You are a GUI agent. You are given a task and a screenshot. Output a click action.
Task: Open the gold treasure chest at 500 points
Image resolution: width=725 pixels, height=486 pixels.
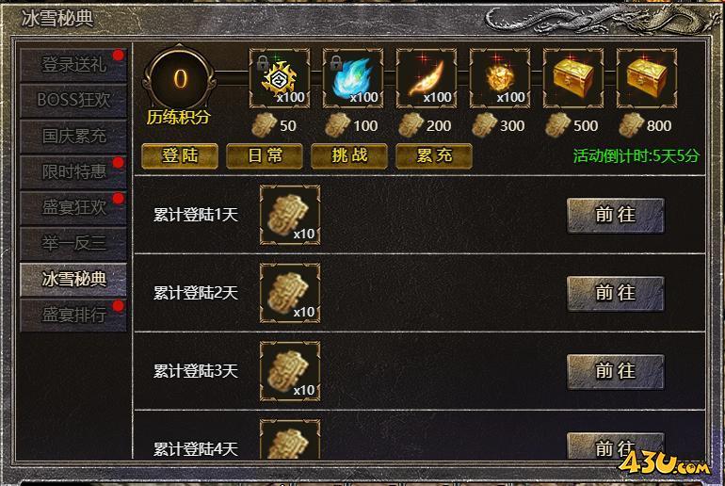pyautogui.click(x=573, y=78)
